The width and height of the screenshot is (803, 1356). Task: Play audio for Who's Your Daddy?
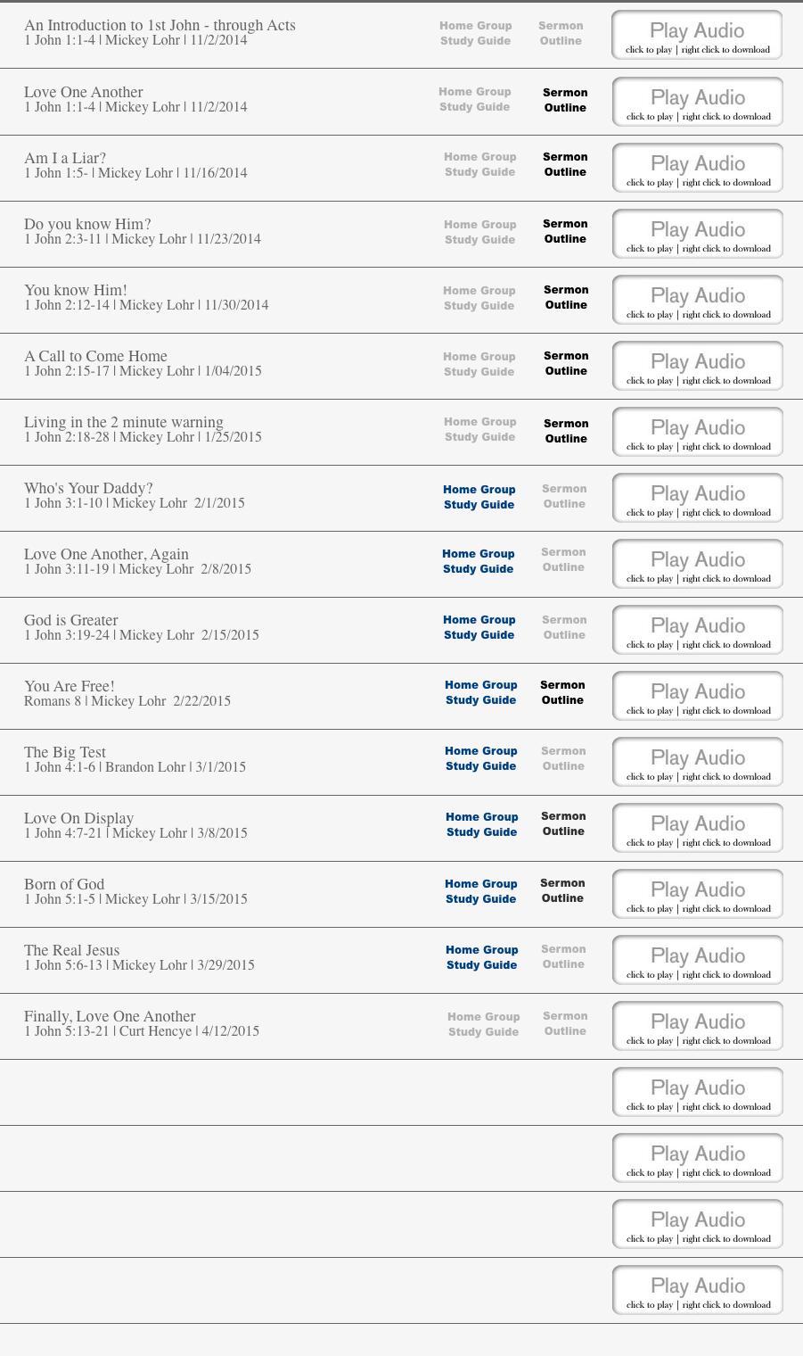[x=697, y=498]
